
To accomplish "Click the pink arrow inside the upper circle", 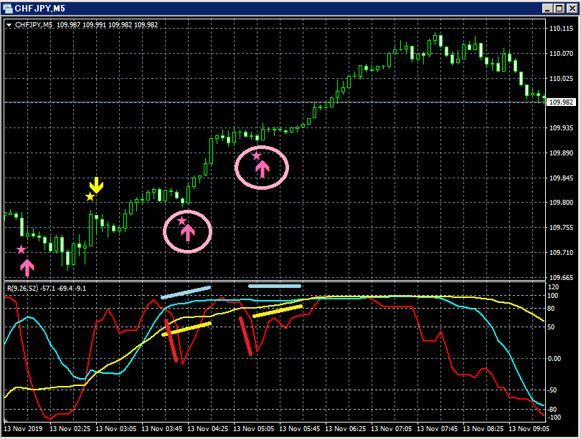I will [263, 169].
